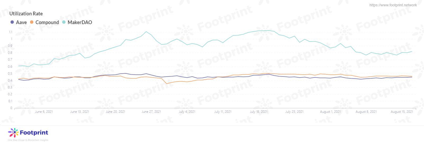Click the July 18, 2021 axis label

point(258,112)
